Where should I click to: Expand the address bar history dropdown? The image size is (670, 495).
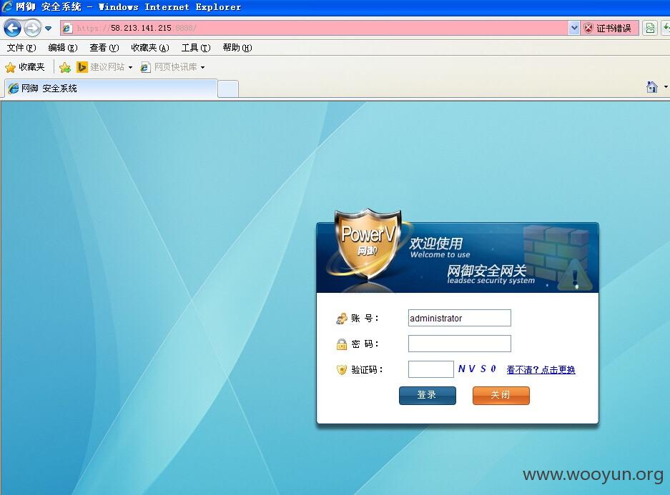pos(574,28)
